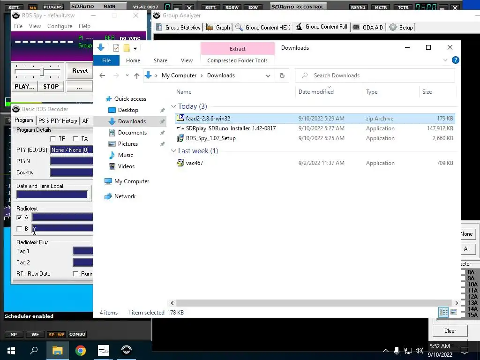Select the SDRplay_SDRuno_Installer file icon
480x360 pixels.
click(x=180, y=128)
